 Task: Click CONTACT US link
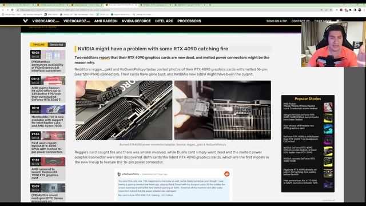[300, 21]
